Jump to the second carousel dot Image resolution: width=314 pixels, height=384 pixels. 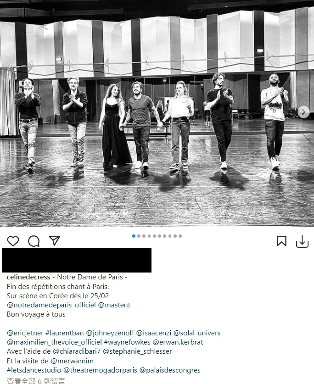point(139,236)
